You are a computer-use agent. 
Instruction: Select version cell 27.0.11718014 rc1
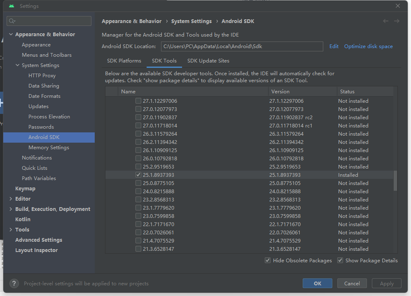tap(290, 126)
